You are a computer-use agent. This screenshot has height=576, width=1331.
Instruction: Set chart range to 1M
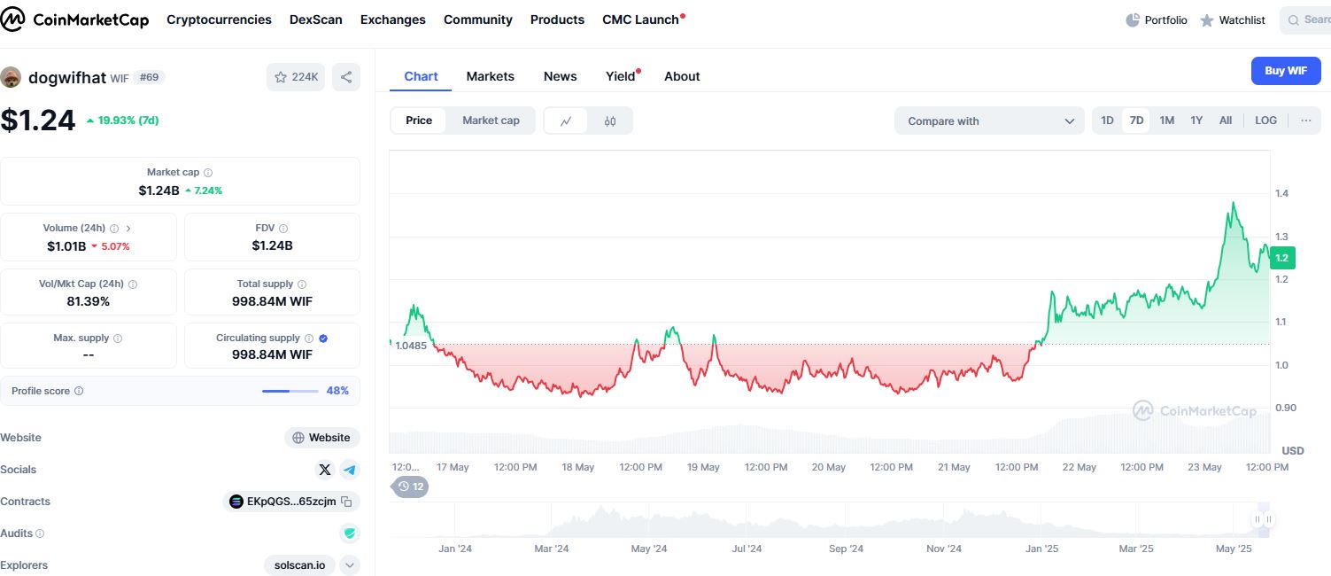point(1167,121)
